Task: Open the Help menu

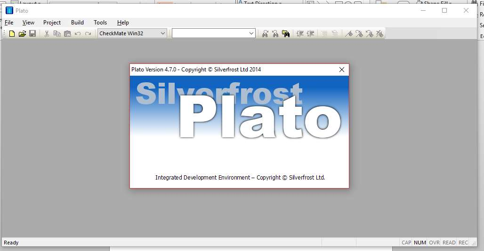Action: [x=123, y=23]
